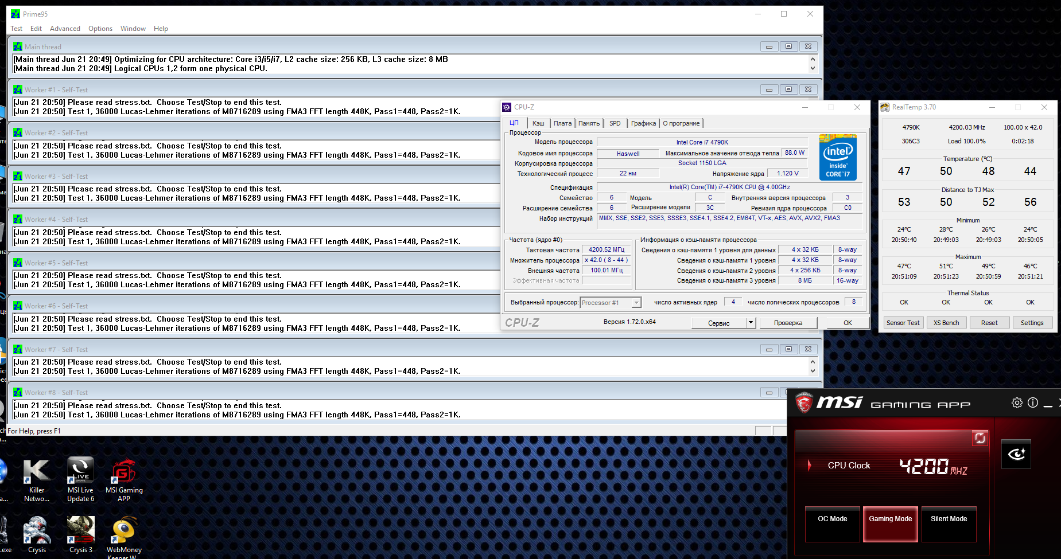Image resolution: width=1061 pixels, height=559 pixels.
Task: Restore the Worker #7 Self-Test child window
Action: click(x=788, y=349)
